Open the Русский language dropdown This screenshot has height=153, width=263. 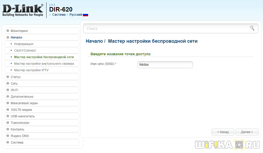click(76, 15)
